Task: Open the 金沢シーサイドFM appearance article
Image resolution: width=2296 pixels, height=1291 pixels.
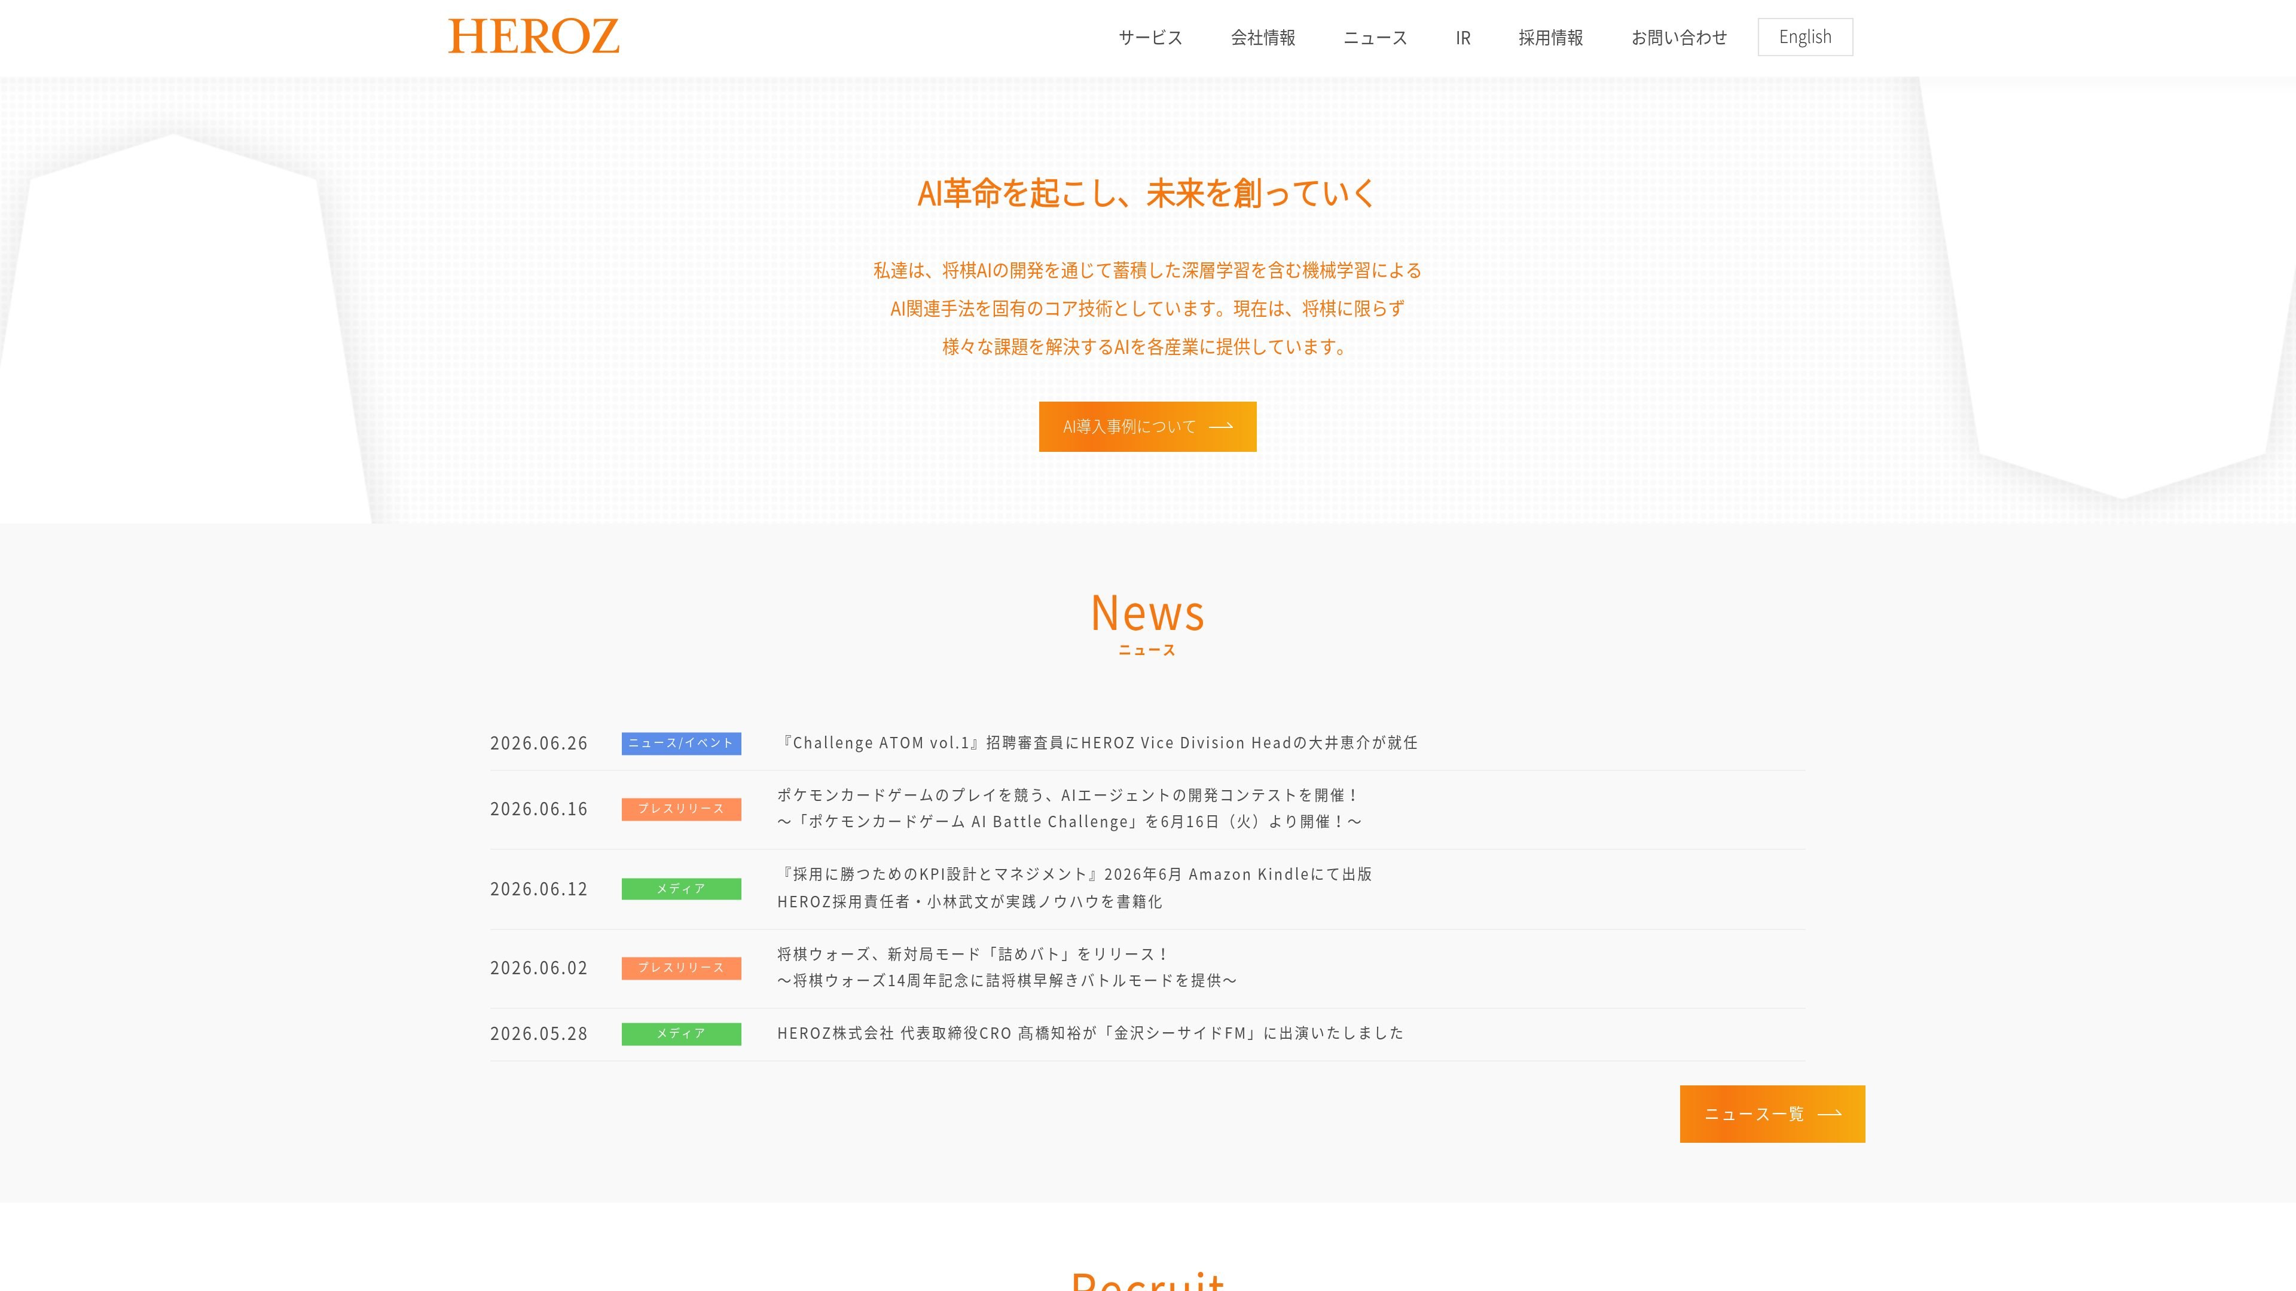Action: click(1090, 1033)
